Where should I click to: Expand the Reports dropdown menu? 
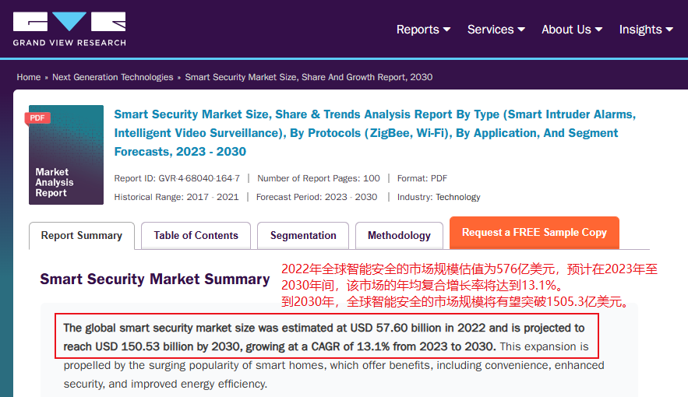pyautogui.click(x=423, y=30)
